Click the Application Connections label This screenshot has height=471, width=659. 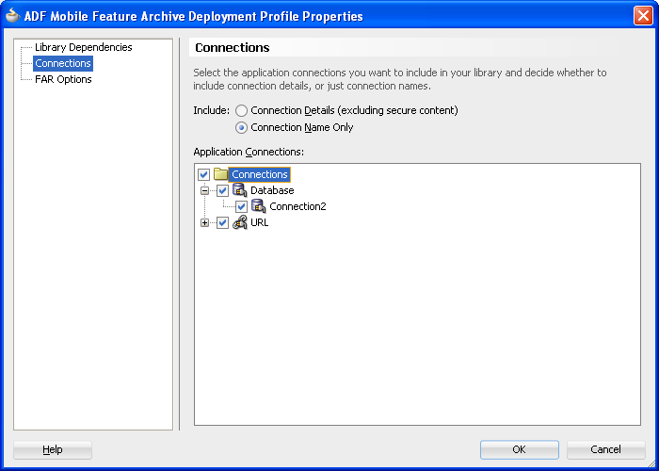point(249,152)
